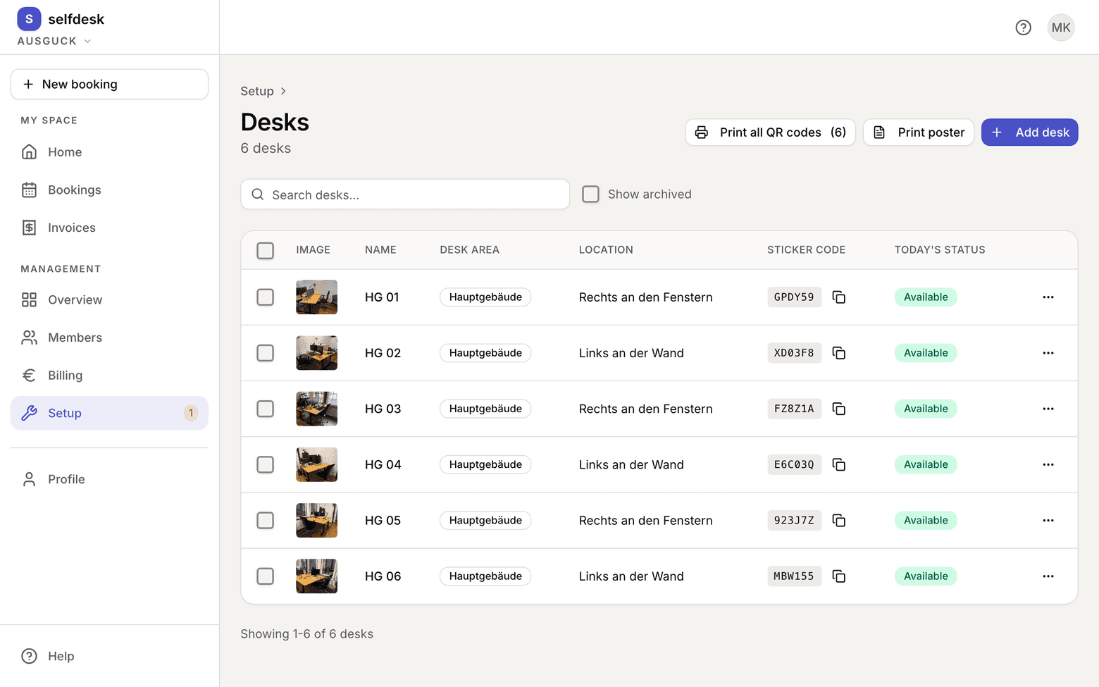The image size is (1099, 687).
Task: Open Profile in the sidebar
Action: click(x=109, y=479)
